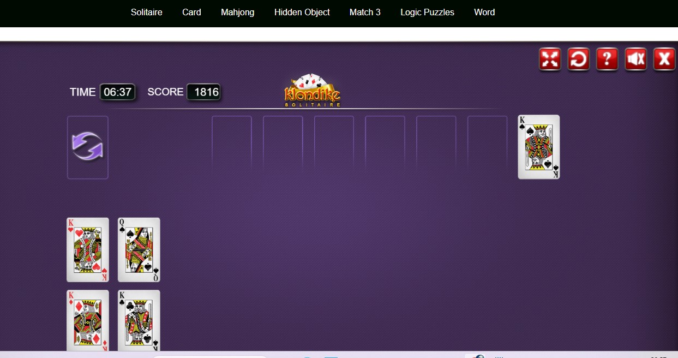Close the game with the red X icon
The image size is (678, 358).
[x=664, y=59]
